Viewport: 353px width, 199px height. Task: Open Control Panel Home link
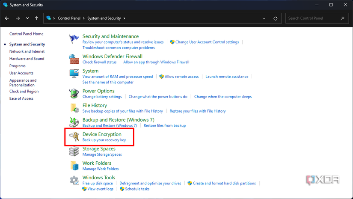coord(26,34)
